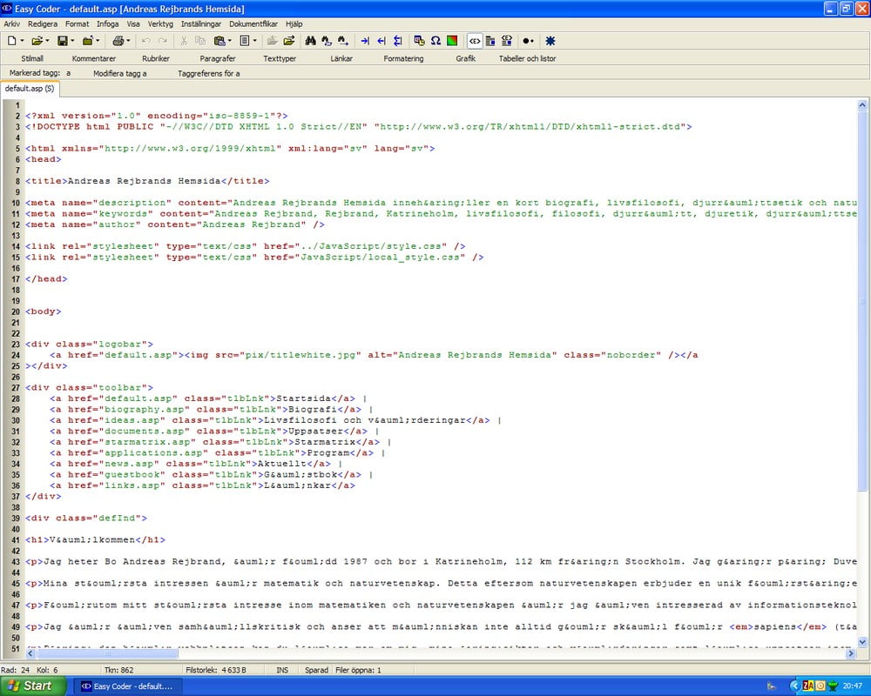Click the binoculars Find icon
The height and width of the screenshot is (696, 871).
click(311, 41)
